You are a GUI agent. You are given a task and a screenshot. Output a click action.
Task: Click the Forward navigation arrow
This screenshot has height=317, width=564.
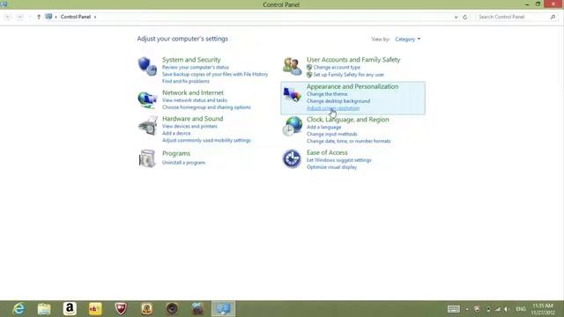pyautogui.click(x=19, y=17)
